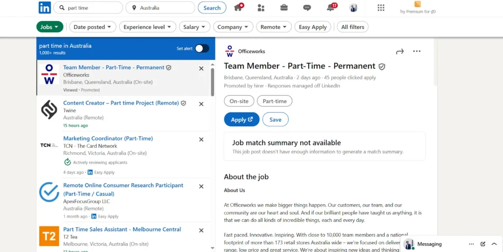Open Remote Online Consumer Research Participant listing
The image size is (503, 252).
click(x=123, y=190)
